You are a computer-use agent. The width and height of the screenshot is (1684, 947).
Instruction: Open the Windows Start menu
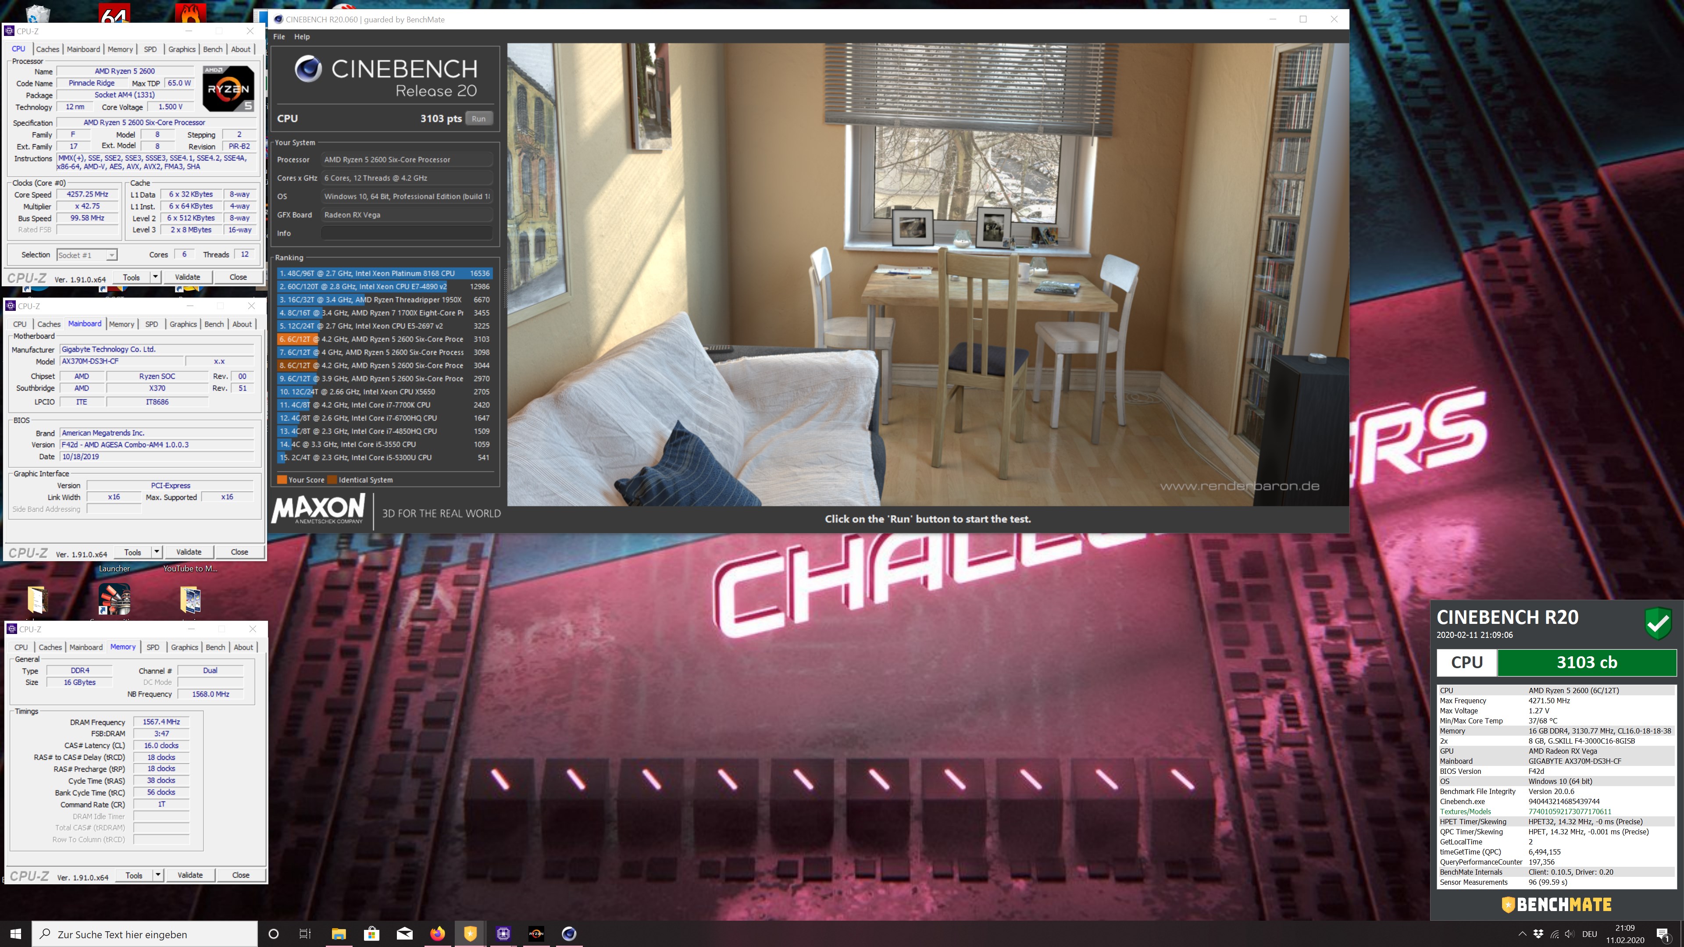[x=16, y=934]
